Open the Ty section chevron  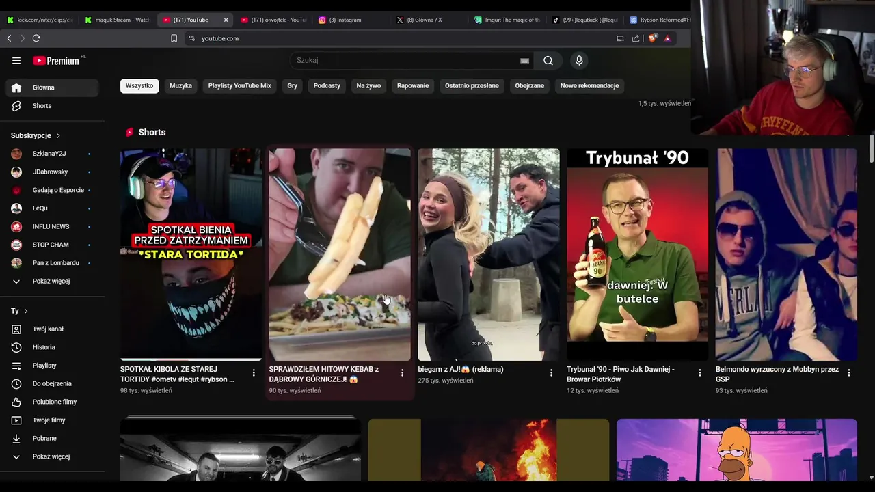[x=26, y=311]
